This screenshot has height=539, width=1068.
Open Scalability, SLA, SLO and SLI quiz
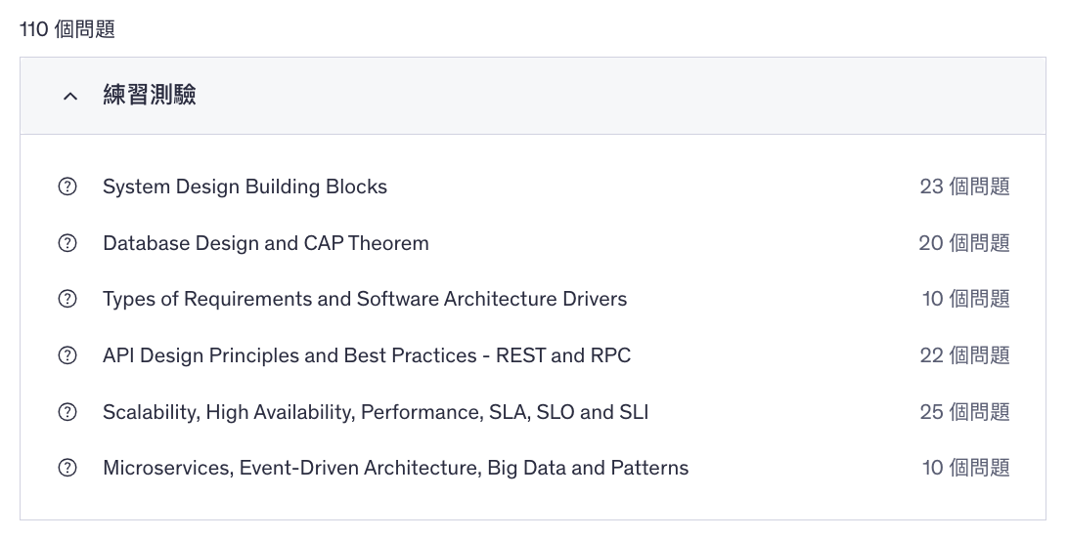375,412
